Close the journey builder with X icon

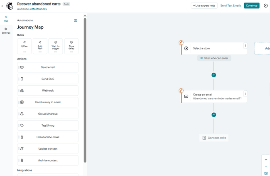265,6
